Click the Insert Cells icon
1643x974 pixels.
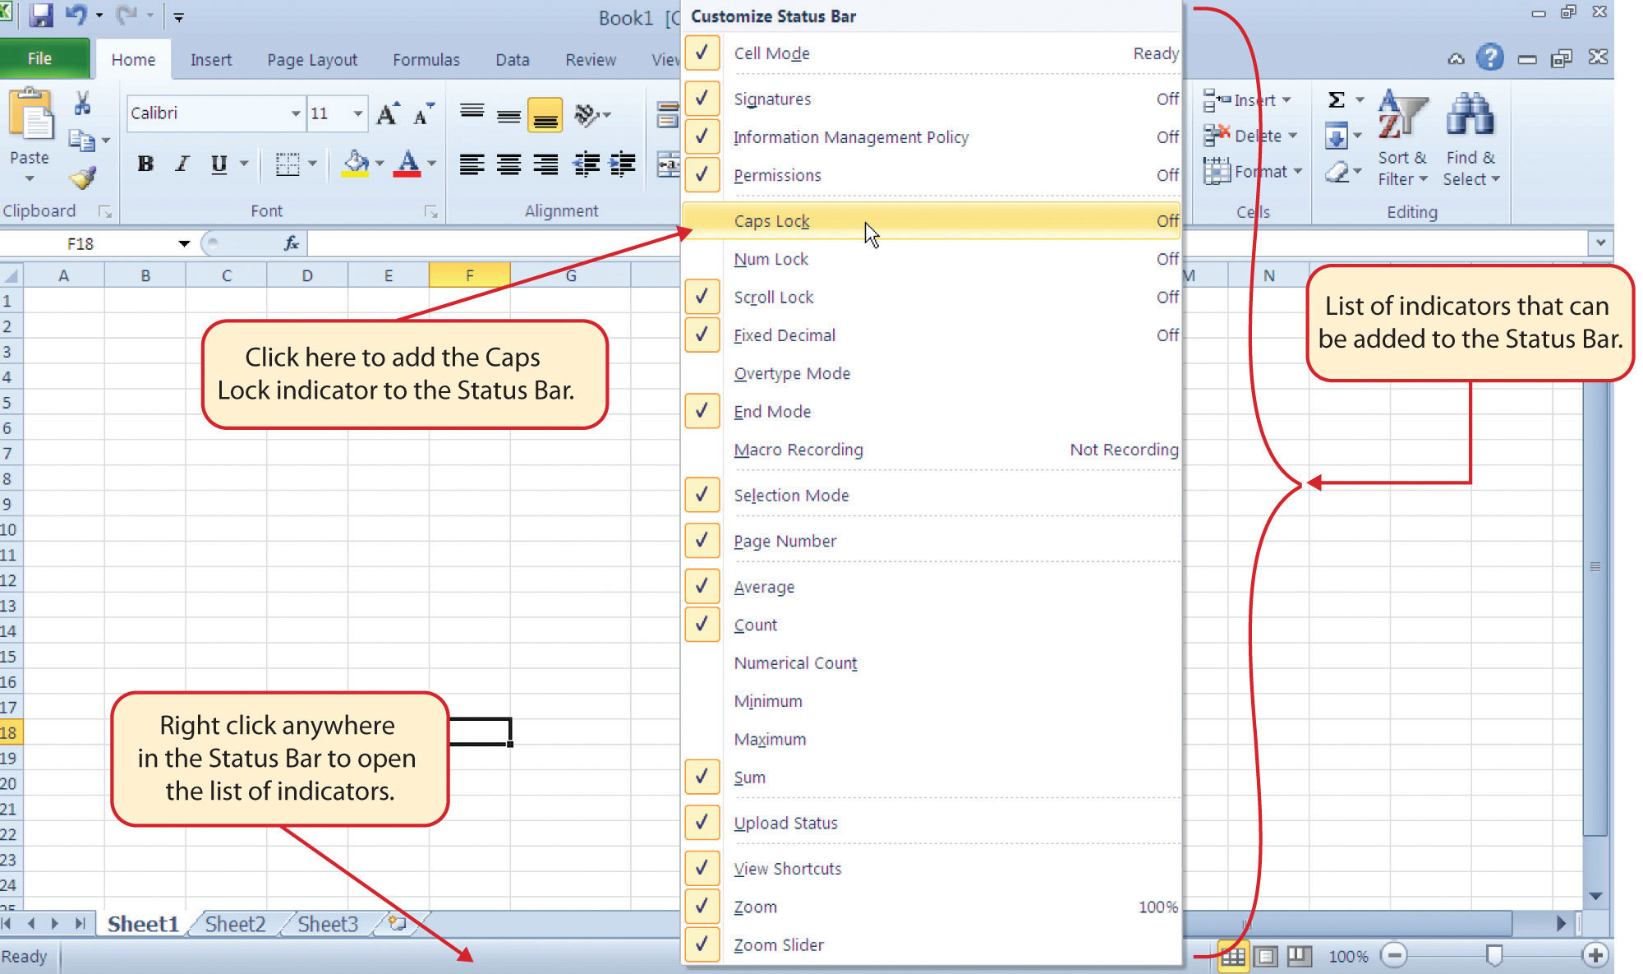tap(1214, 101)
